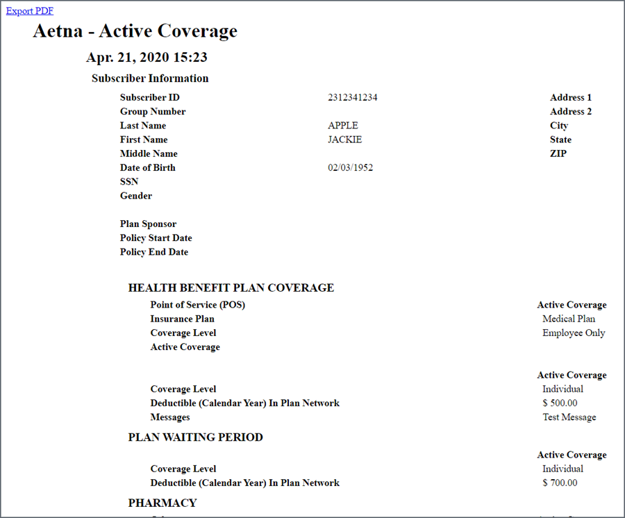The width and height of the screenshot is (625, 518).
Task: Select the 'Employee Only' coverage value
Action: click(574, 333)
